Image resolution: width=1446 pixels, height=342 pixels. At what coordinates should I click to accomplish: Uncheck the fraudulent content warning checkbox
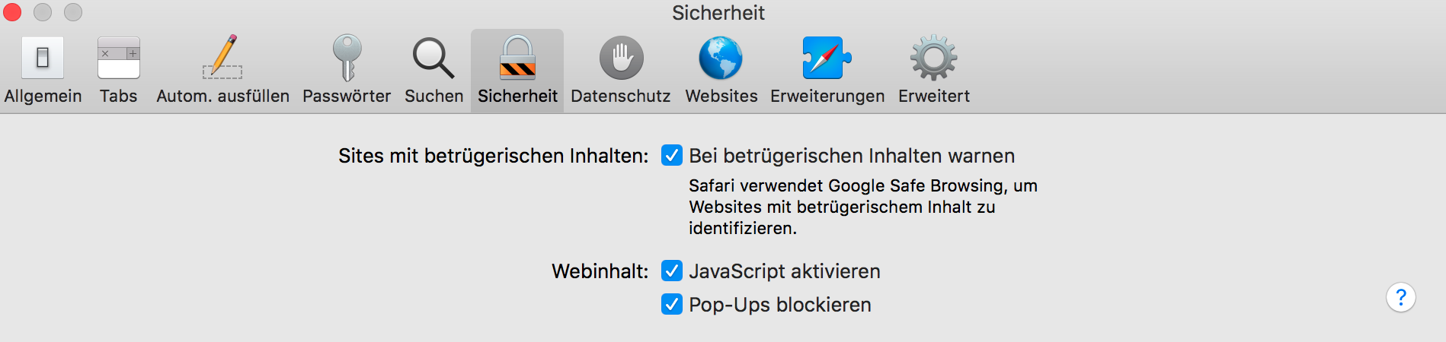672,156
